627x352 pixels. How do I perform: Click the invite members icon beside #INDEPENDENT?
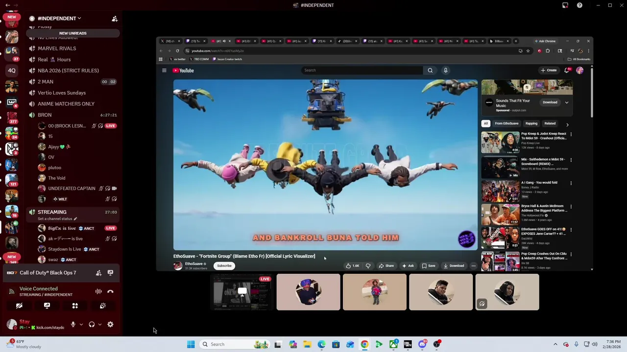tap(115, 19)
